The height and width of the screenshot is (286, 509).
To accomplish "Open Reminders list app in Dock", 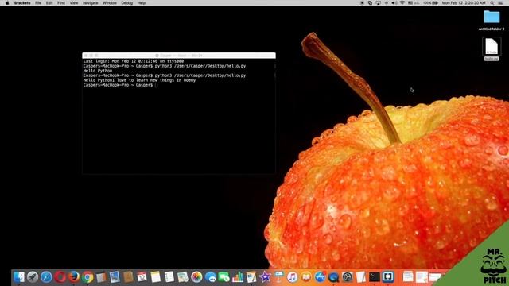I will point(169,277).
